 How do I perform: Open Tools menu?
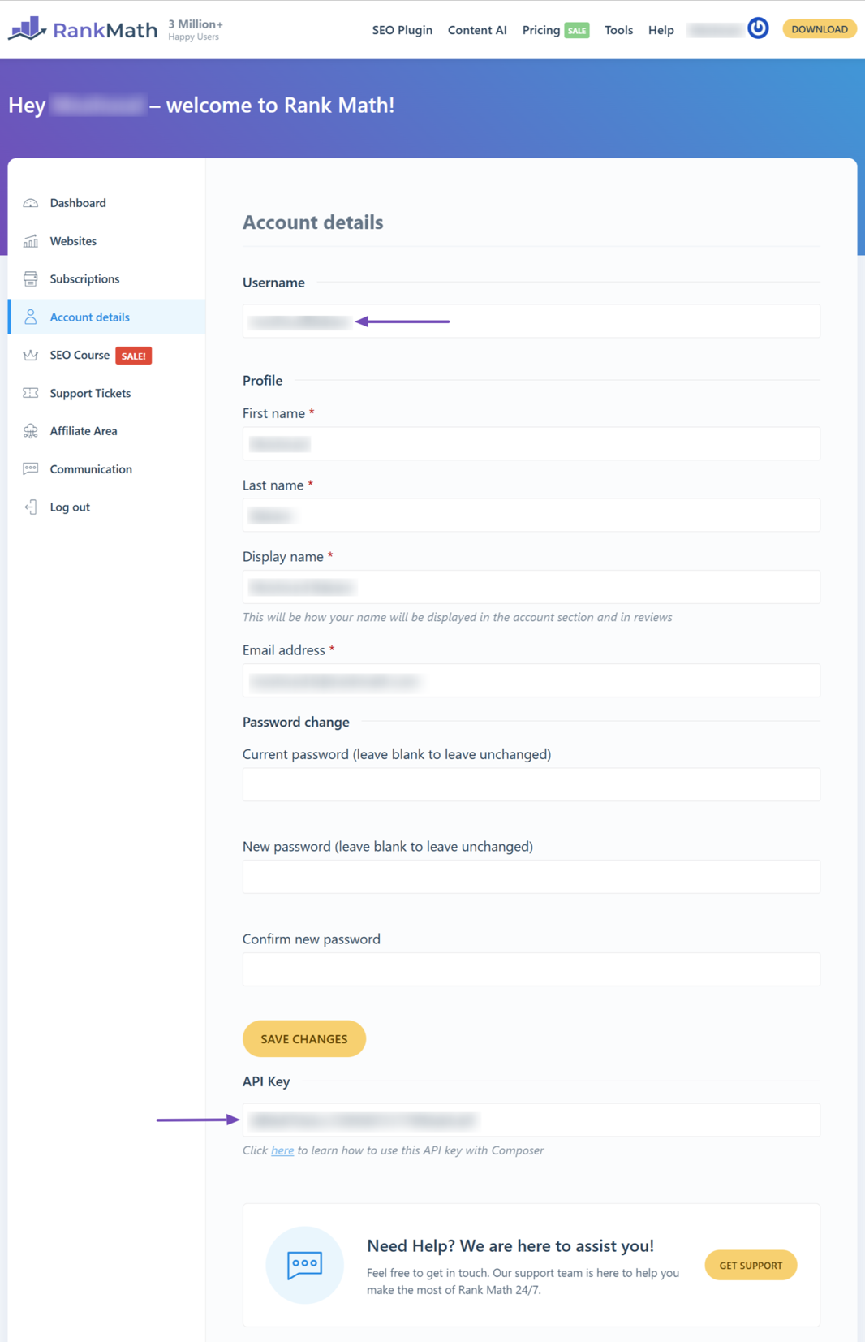pyautogui.click(x=618, y=30)
